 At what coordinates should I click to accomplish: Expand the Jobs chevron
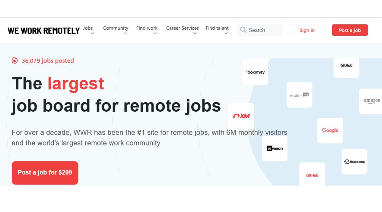[x=92, y=33]
